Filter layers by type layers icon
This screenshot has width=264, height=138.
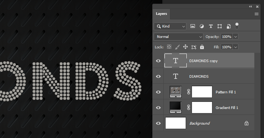211,26
